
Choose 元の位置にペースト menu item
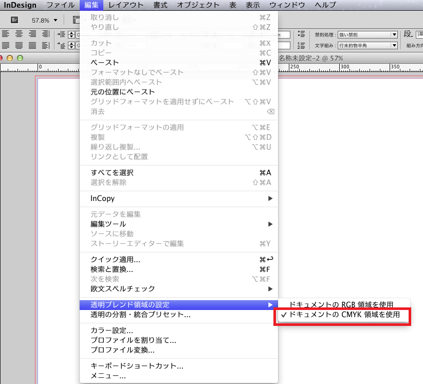179,92
